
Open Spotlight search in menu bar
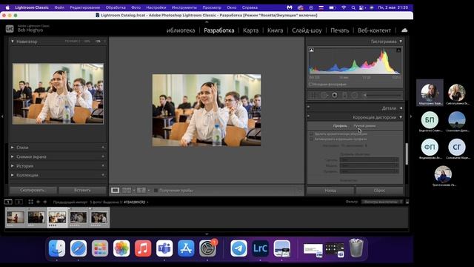353,7
